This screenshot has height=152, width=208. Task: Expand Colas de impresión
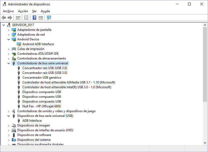pyautogui.click(x=9, y=49)
